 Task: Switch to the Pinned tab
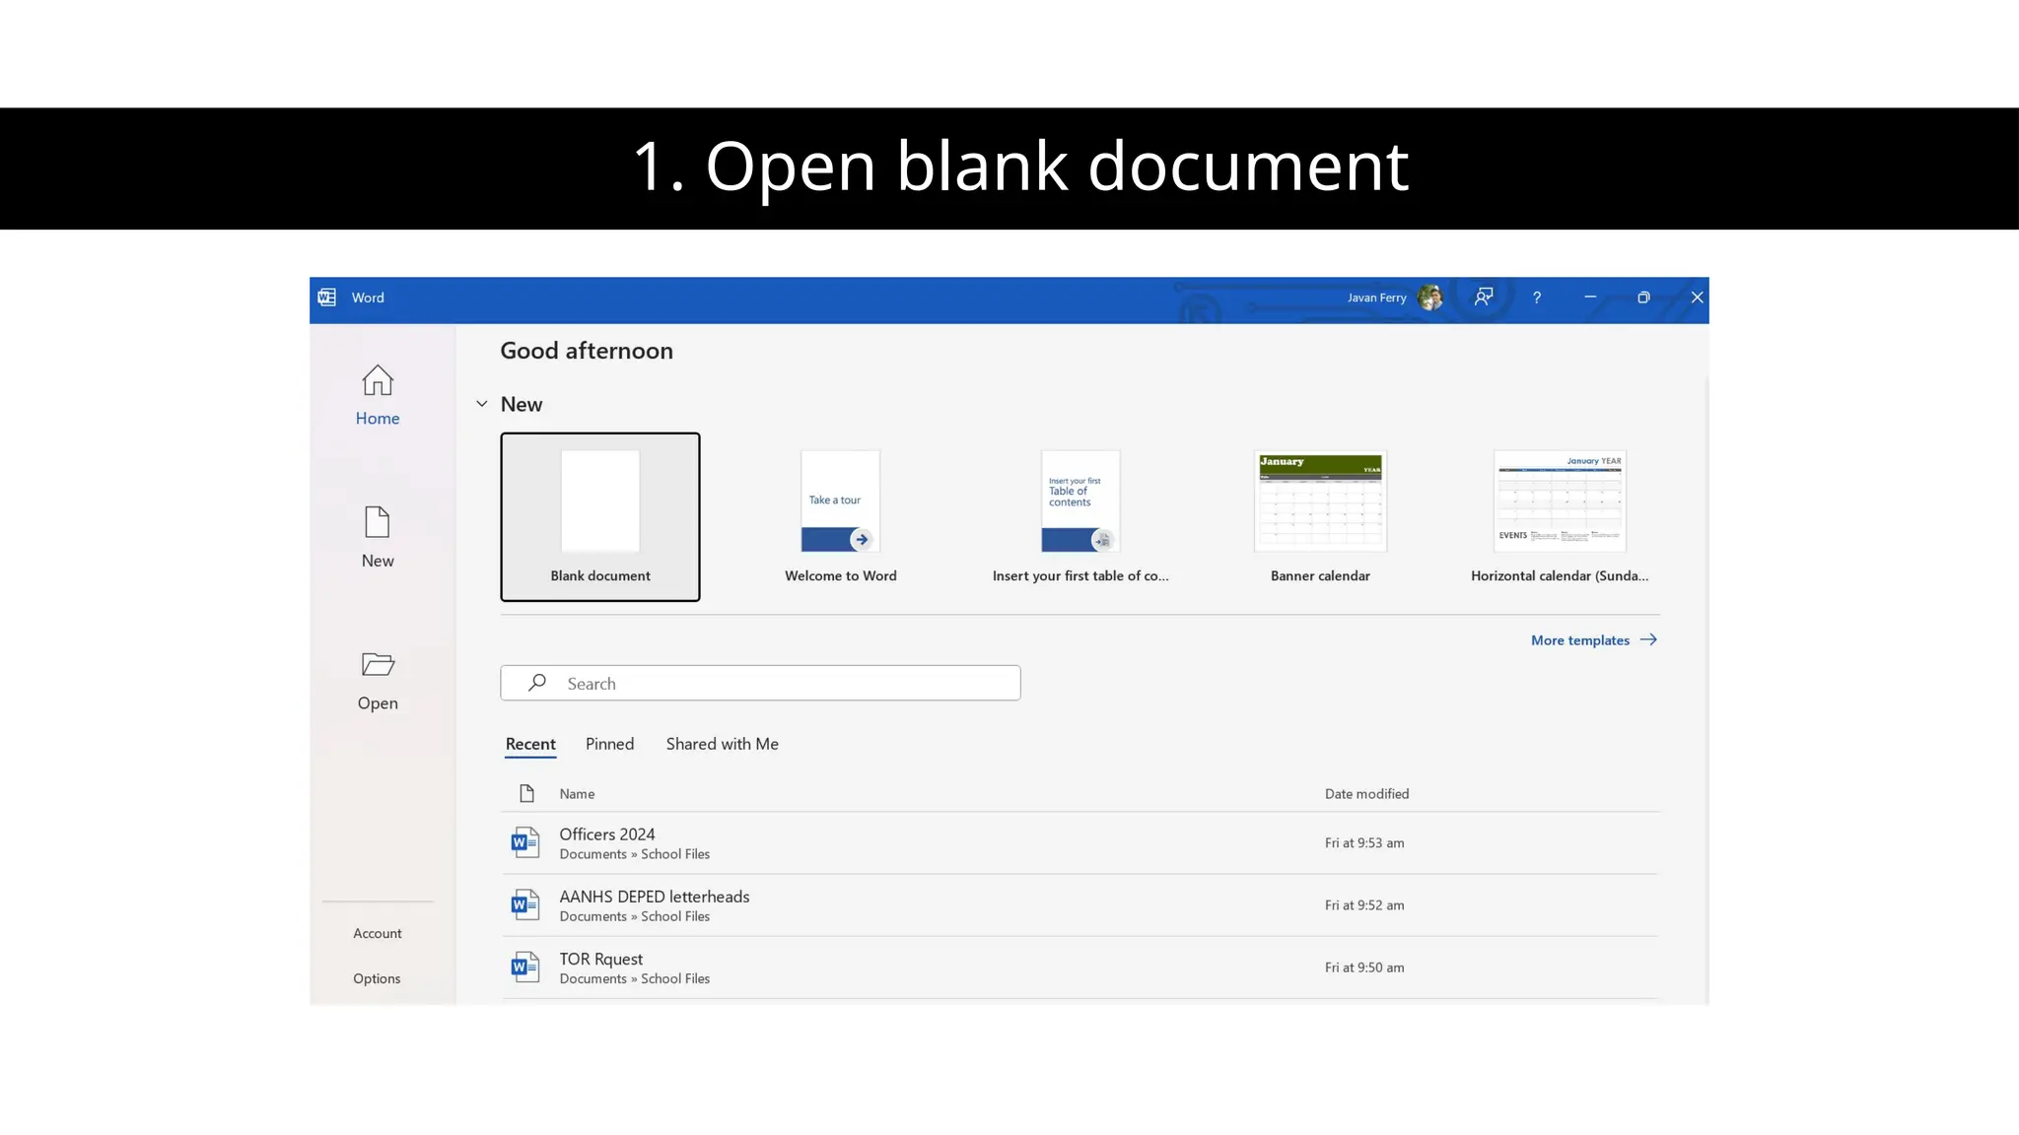pos(609,745)
